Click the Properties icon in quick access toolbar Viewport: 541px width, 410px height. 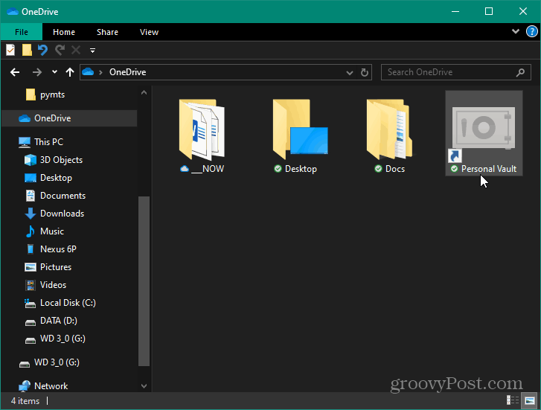click(x=10, y=51)
